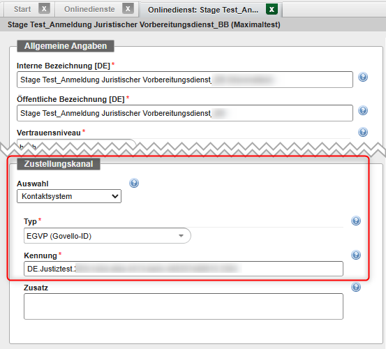Close the Onlinedienst Stage Test tab
The width and height of the screenshot is (386, 349).
(x=272, y=9)
